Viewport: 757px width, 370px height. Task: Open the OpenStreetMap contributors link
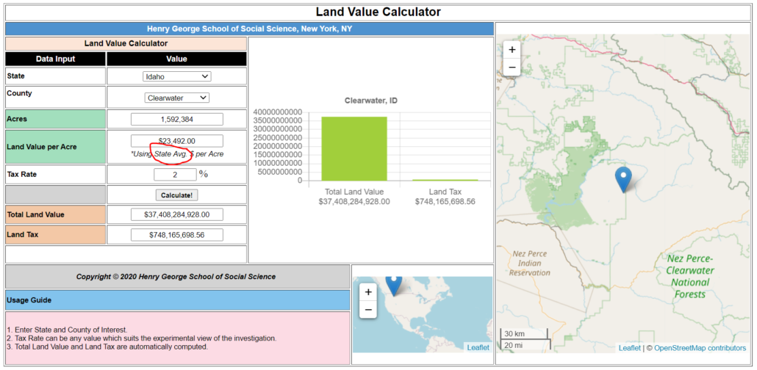click(700, 348)
